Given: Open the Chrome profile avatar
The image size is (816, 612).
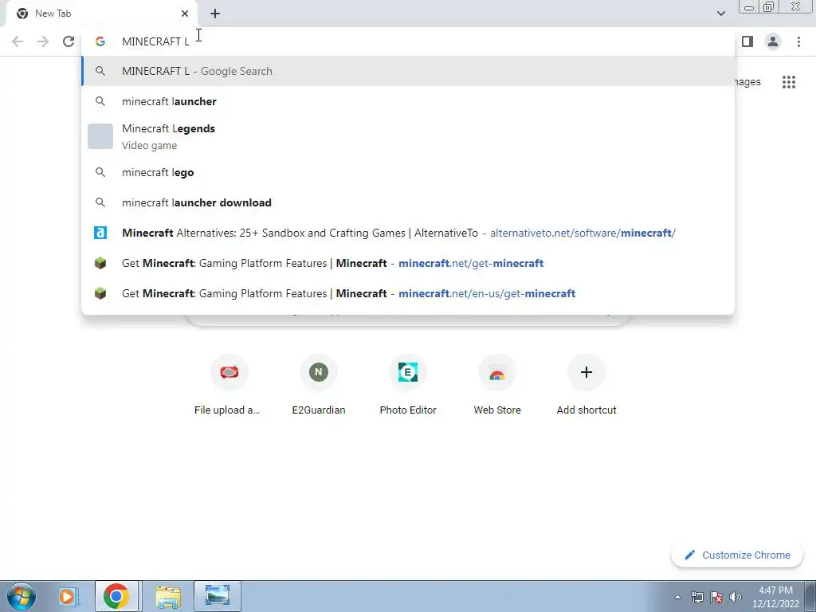Looking at the screenshot, I should (x=773, y=41).
